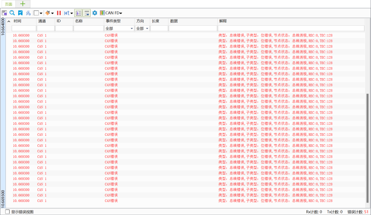Sort by the 事件类型 column header
The height and width of the screenshot is (215, 371).
point(113,21)
